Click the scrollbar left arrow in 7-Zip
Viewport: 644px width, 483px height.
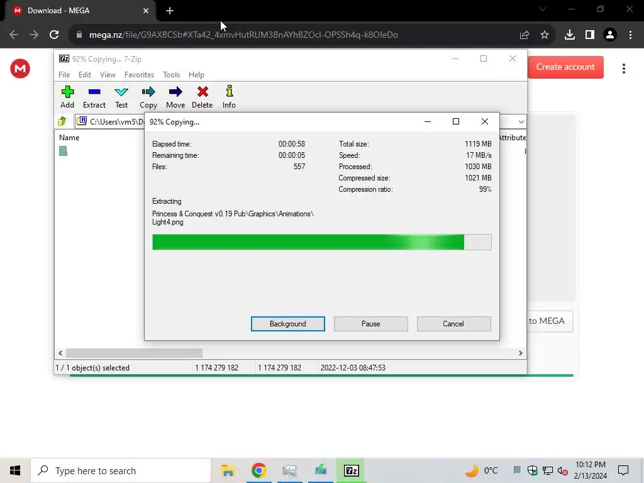[x=61, y=353]
